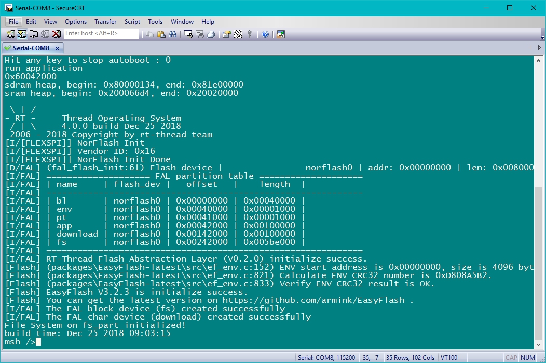Open the Edit menu
546x363 pixels.
coord(31,22)
